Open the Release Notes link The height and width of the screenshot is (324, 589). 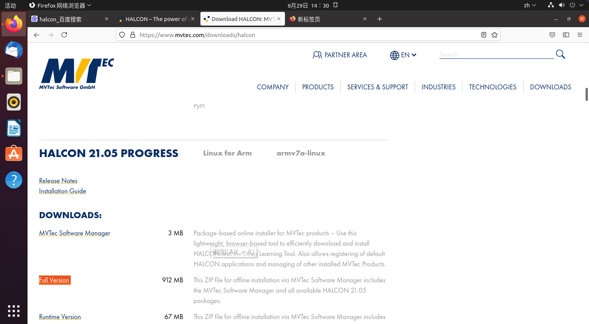(58, 180)
